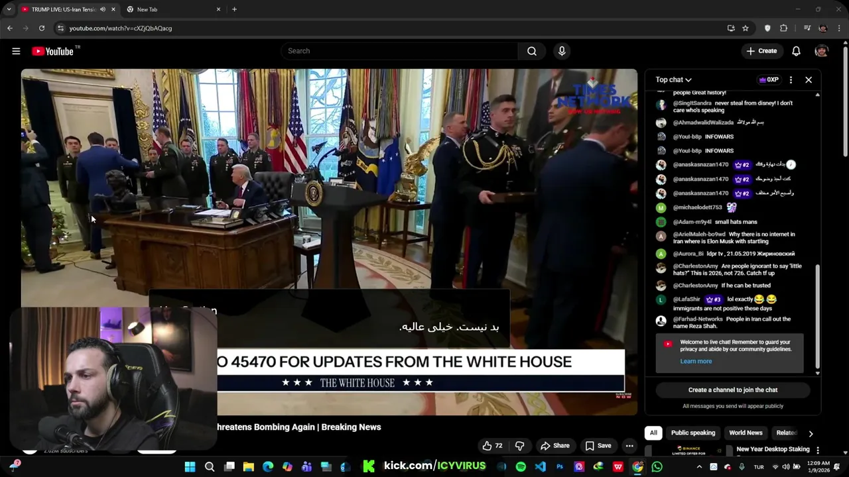The width and height of the screenshot is (849, 477).
Task: Open Chrome media controls icon
Action: coord(807,28)
